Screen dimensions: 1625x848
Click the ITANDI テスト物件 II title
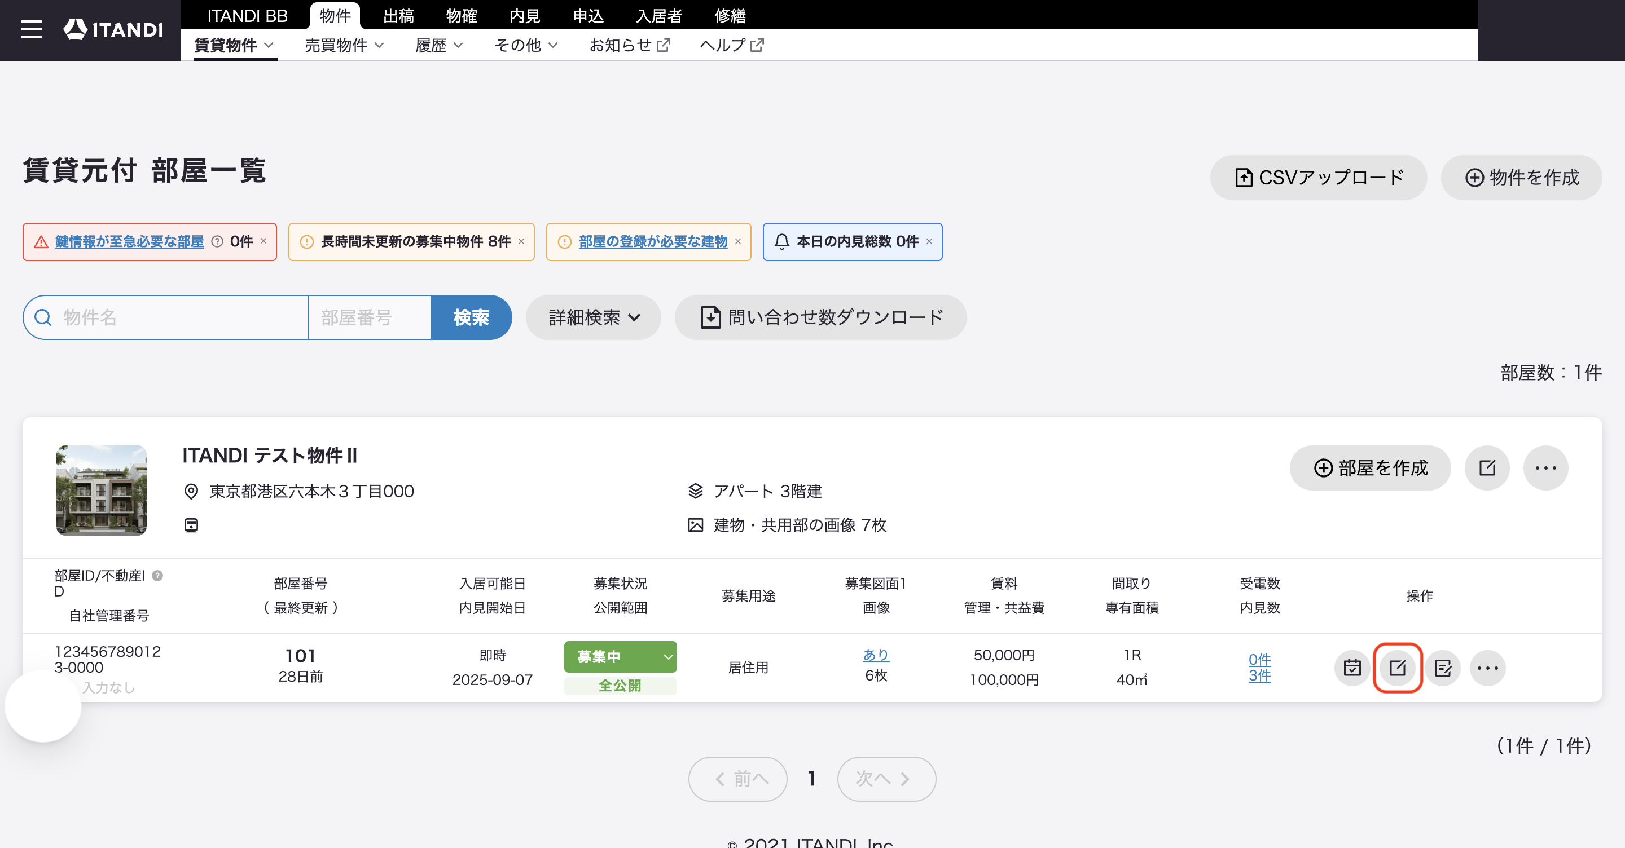coord(270,456)
